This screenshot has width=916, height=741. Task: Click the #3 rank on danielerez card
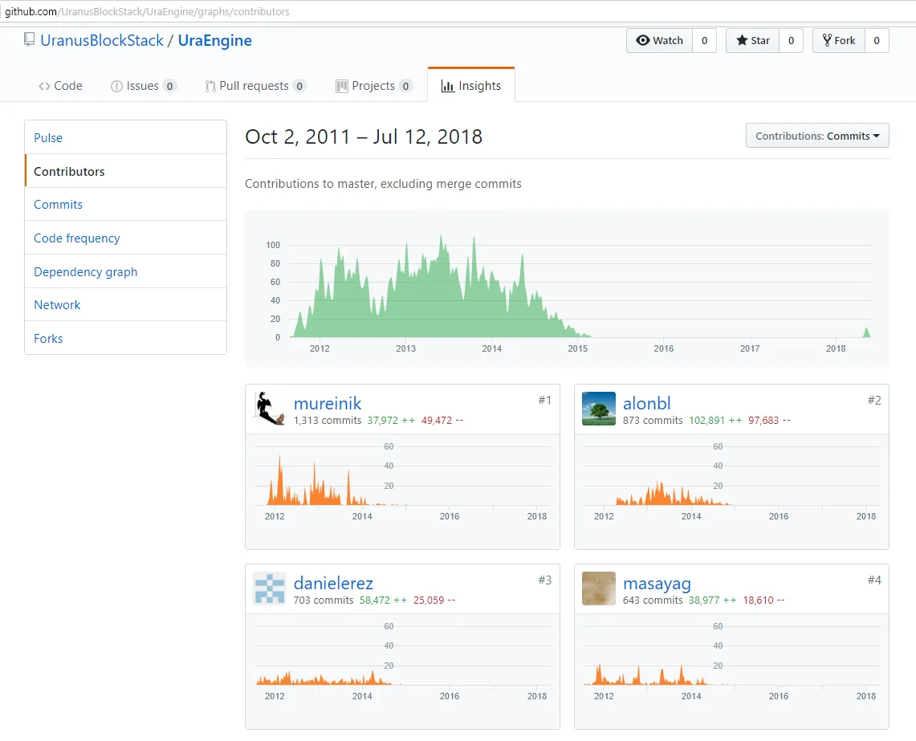coord(544,580)
